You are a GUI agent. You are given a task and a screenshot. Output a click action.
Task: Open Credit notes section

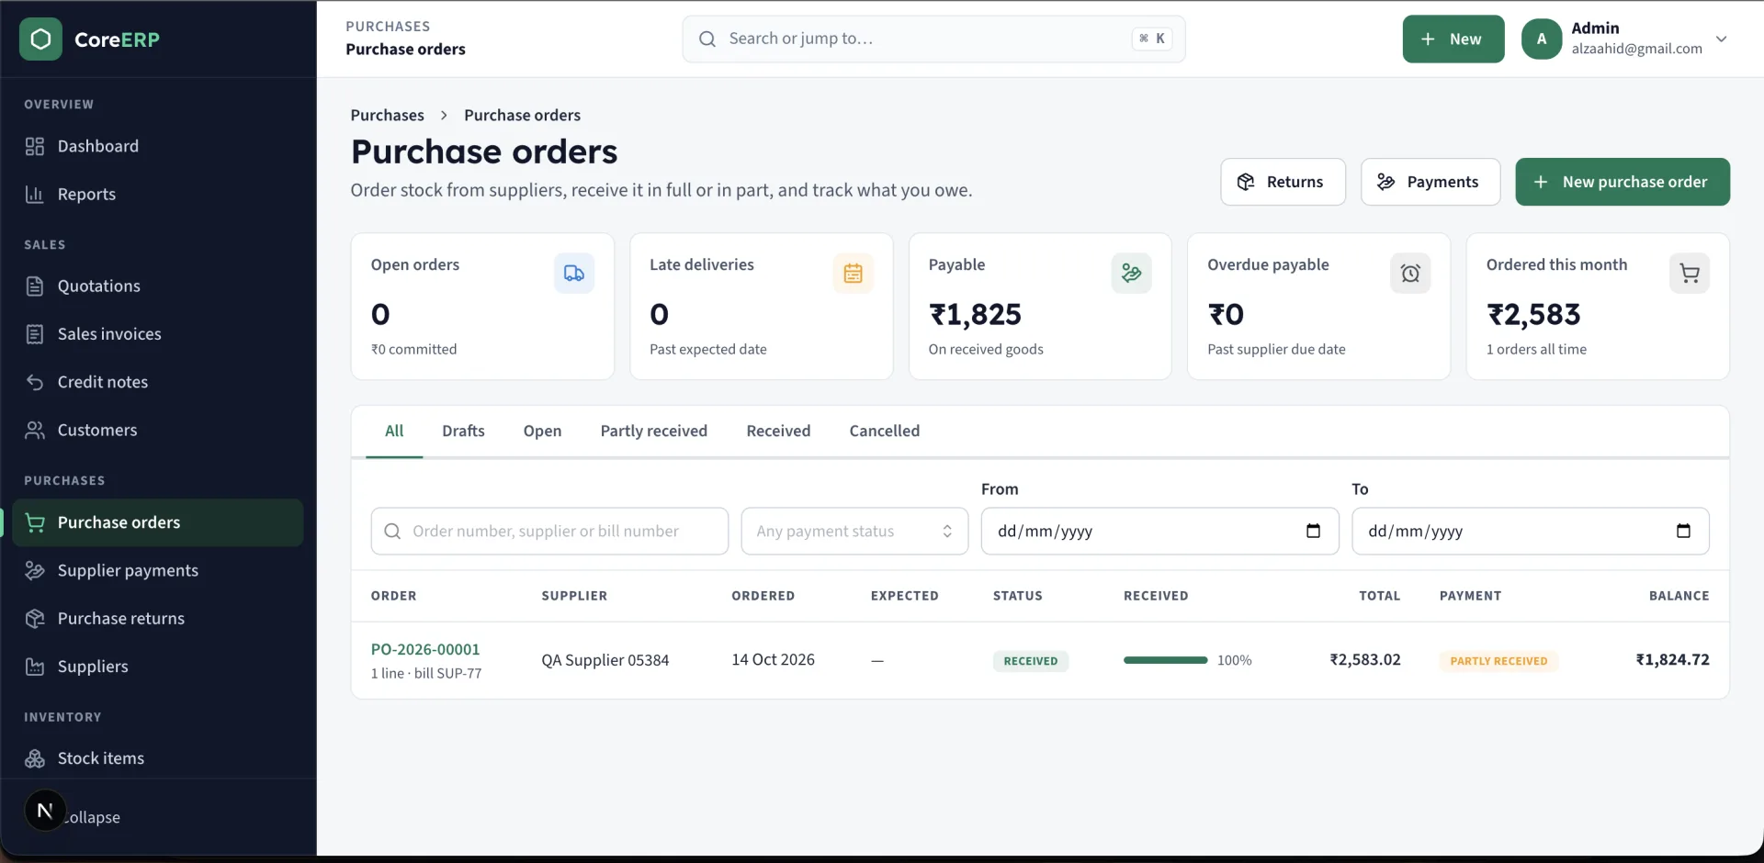(x=158, y=382)
